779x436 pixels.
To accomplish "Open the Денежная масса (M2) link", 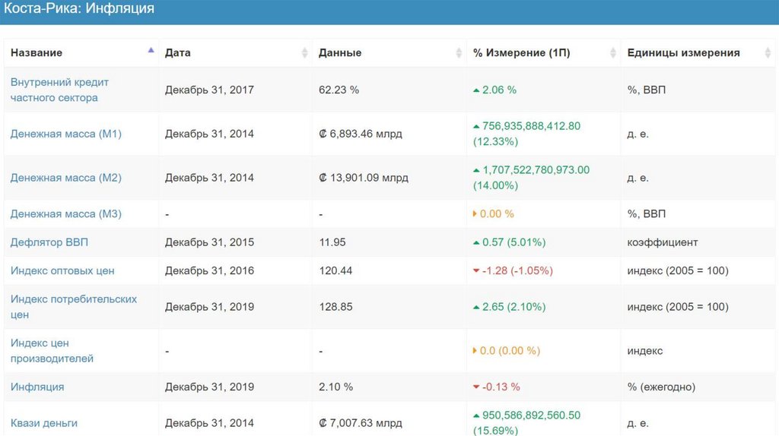I will click(65, 178).
